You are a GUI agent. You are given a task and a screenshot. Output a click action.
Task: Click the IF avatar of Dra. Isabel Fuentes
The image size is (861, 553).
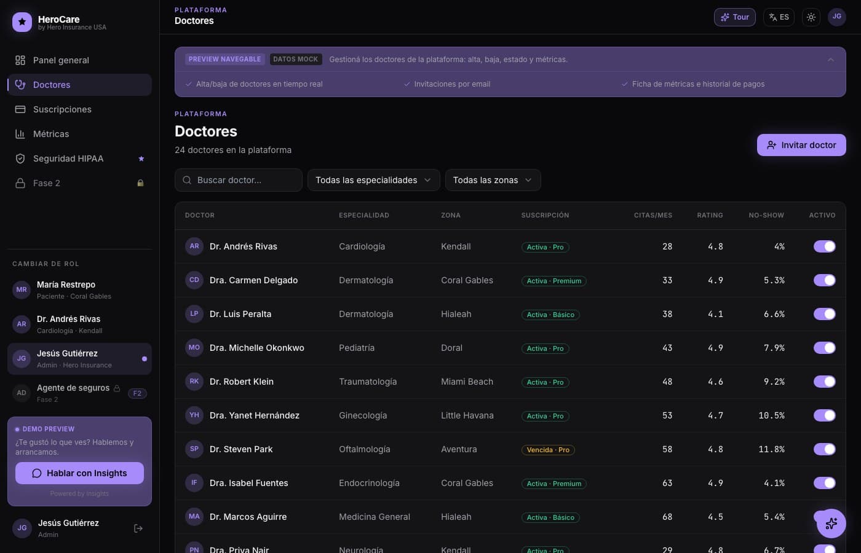194,483
